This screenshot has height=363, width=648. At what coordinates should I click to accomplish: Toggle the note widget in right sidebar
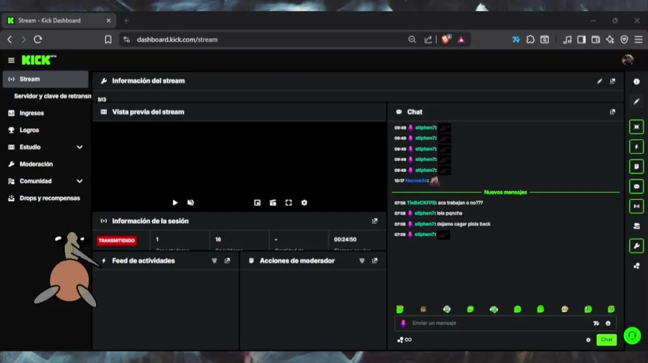click(x=637, y=166)
